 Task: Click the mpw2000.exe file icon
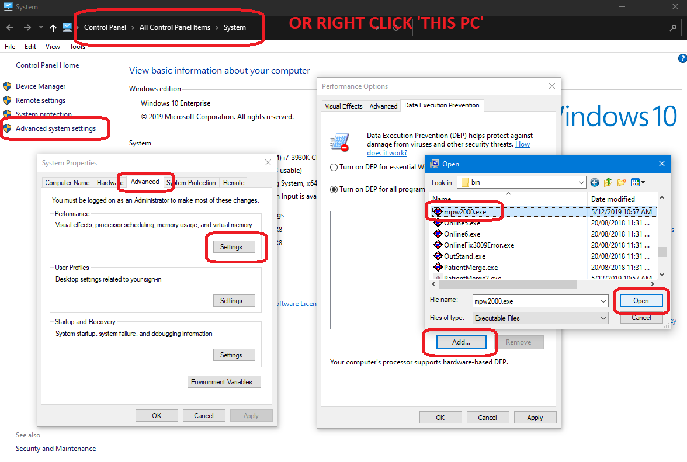(x=438, y=211)
